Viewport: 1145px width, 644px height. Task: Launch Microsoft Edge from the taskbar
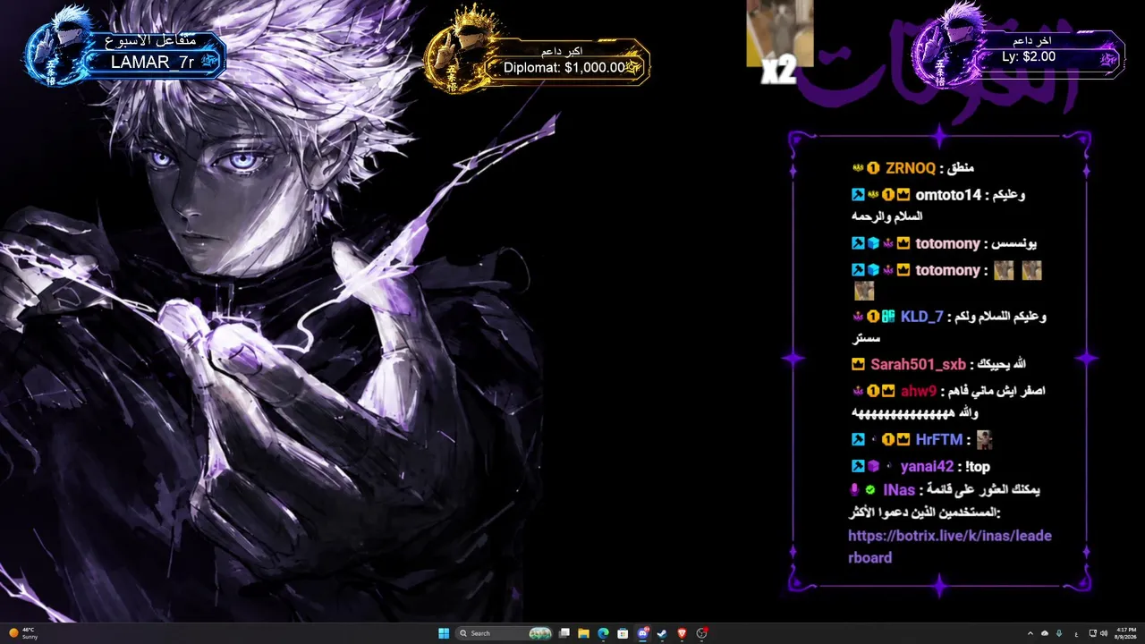[x=603, y=633]
